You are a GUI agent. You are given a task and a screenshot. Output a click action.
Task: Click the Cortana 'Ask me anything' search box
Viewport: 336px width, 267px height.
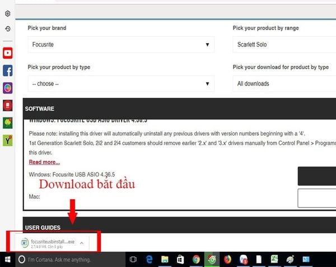tap(71, 260)
